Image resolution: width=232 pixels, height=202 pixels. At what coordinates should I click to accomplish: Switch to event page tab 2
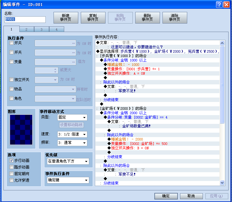(27, 29)
